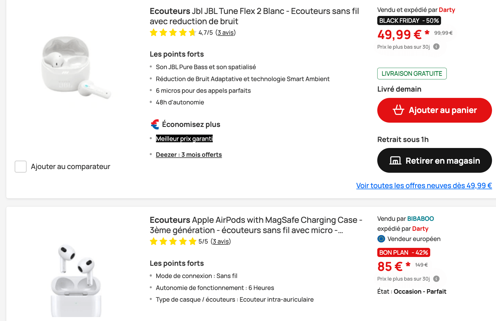Toggle the BLACK FRIDAY -50% badge
Image resolution: width=496 pixels, height=321 pixels.
click(409, 20)
